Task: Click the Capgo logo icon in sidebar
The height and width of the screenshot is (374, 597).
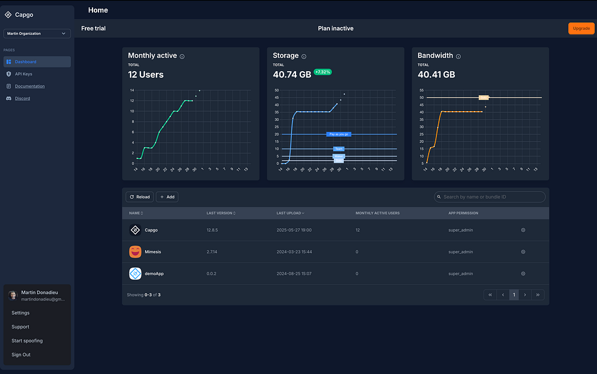Action: [x=8, y=14]
